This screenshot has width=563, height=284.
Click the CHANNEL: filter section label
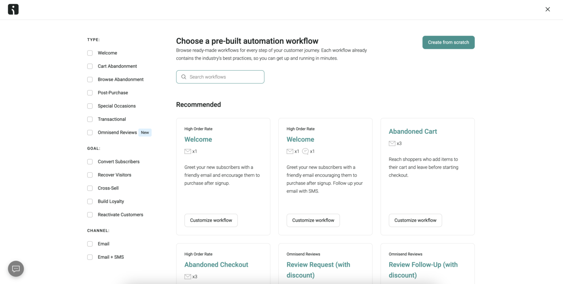point(98,230)
